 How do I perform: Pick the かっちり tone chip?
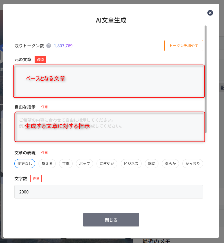coord(192,164)
